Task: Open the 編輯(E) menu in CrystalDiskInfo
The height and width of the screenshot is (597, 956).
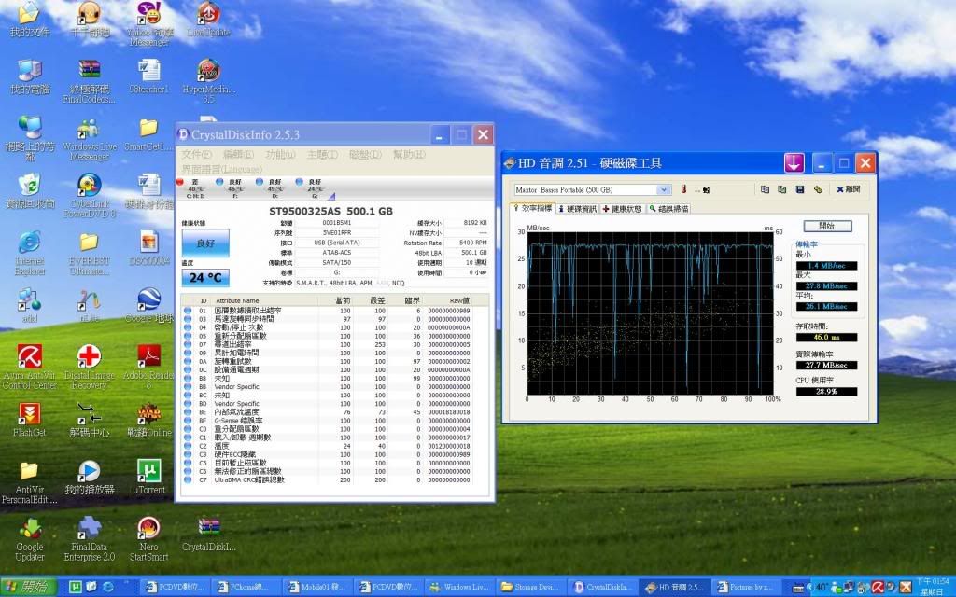Action: click(238, 155)
